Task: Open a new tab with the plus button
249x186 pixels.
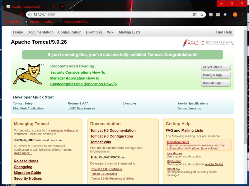Action: 62,7
